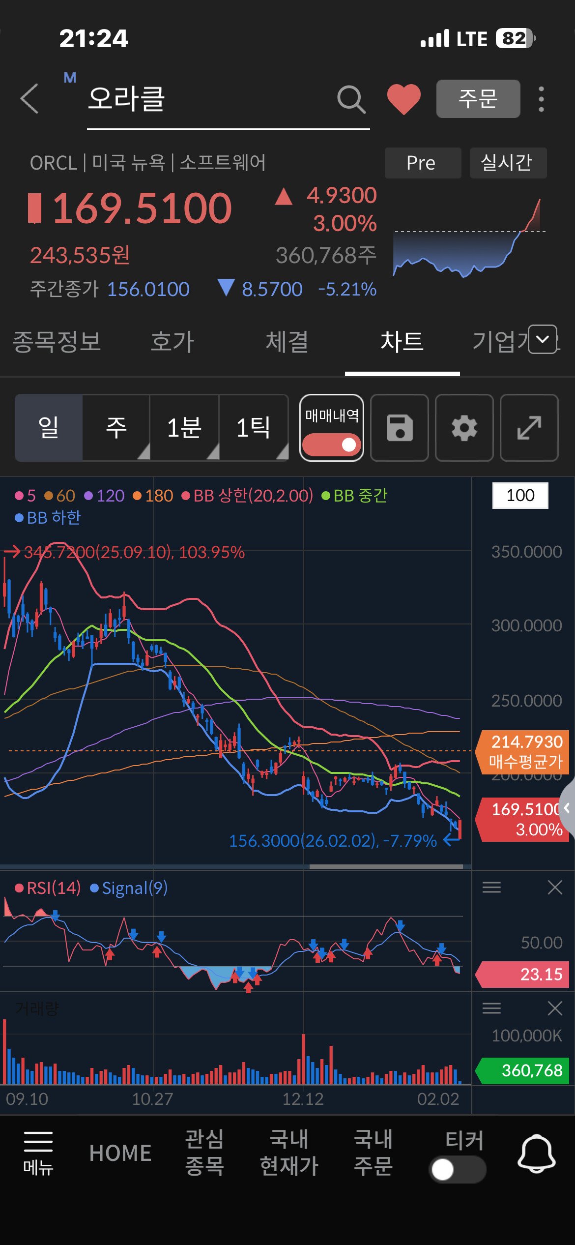Click the 120-day moving average legend
Image resolution: width=575 pixels, height=1245 pixels.
pos(104,496)
